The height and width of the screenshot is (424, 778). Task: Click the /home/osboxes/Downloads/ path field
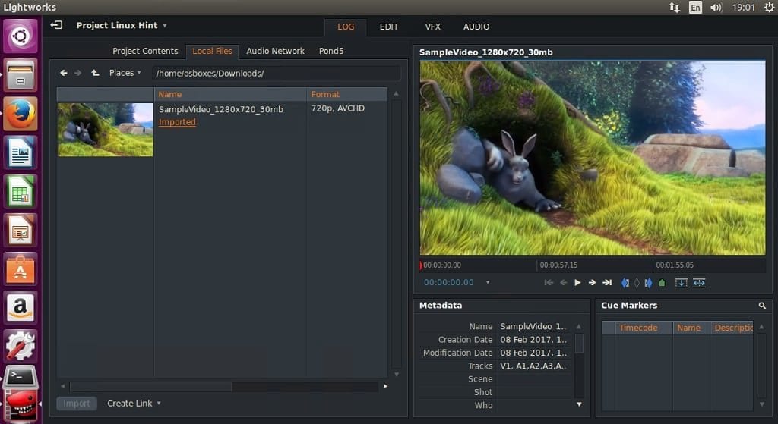(x=276, y=74)
